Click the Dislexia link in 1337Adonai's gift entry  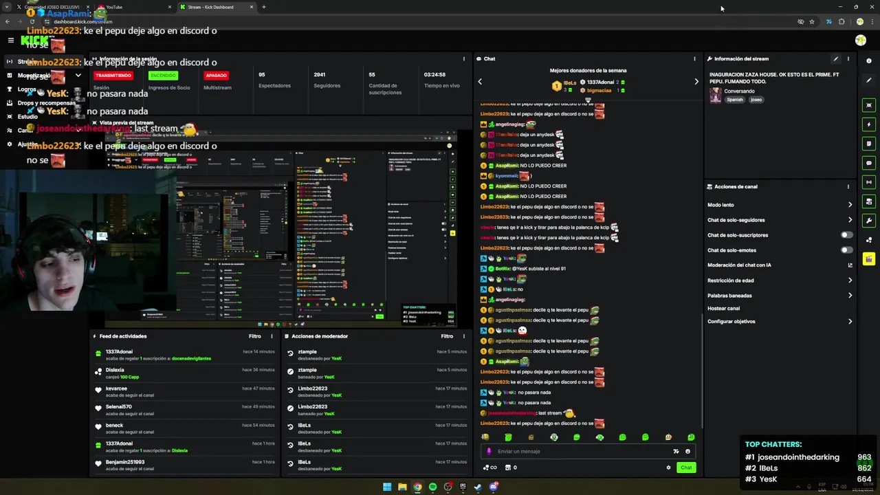click(x=179, y=450)
